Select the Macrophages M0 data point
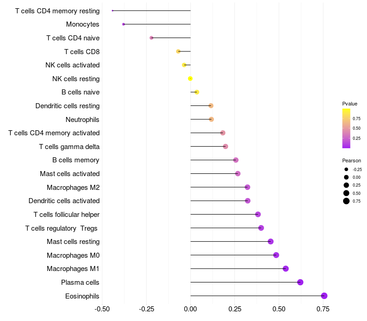The width and height of the screenshot is (367, 321). (x=276, y=255)
